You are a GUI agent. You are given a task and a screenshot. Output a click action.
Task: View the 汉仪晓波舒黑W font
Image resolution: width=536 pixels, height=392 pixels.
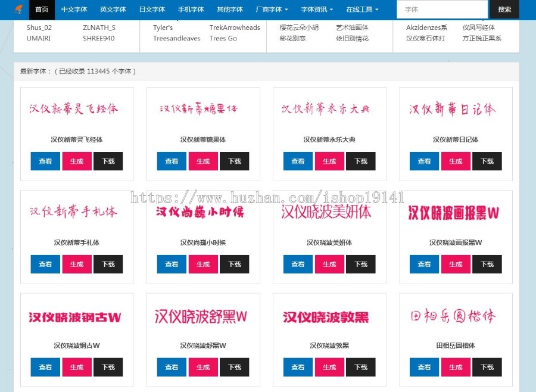(x=172, y=367)
